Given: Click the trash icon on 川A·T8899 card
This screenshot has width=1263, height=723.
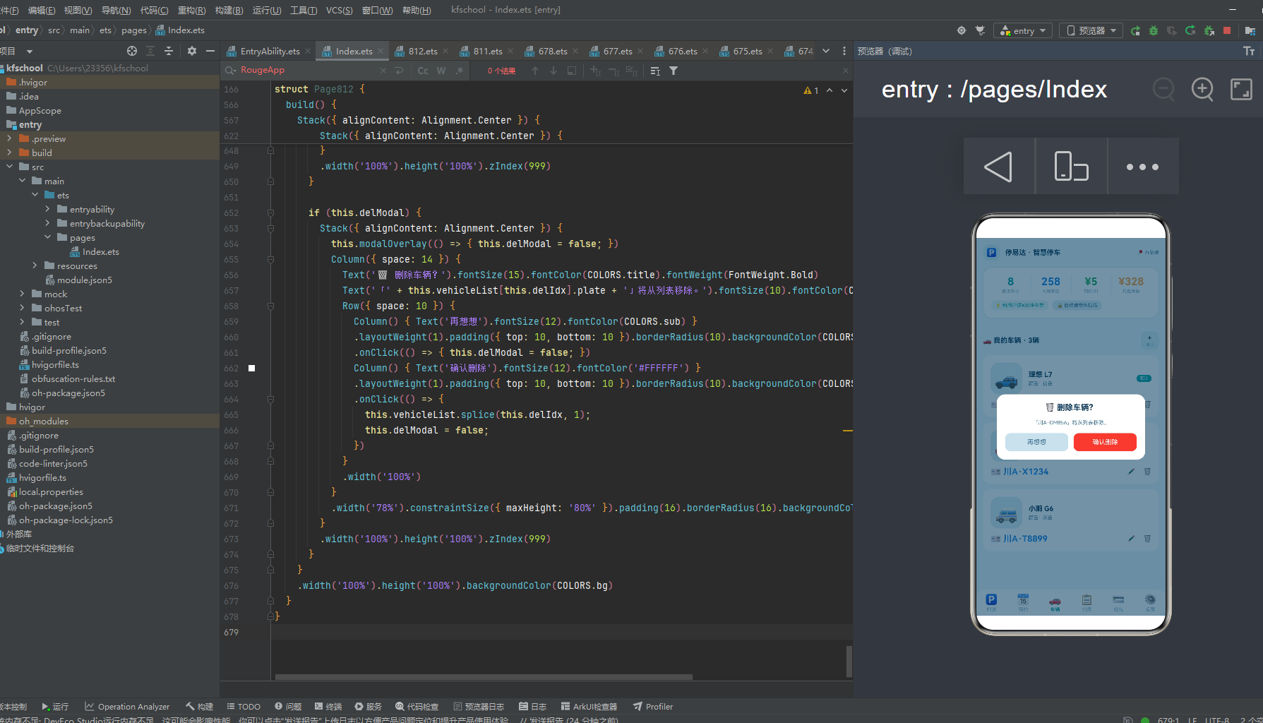Looking at the screenshot, I should (x=1147, y=539).
